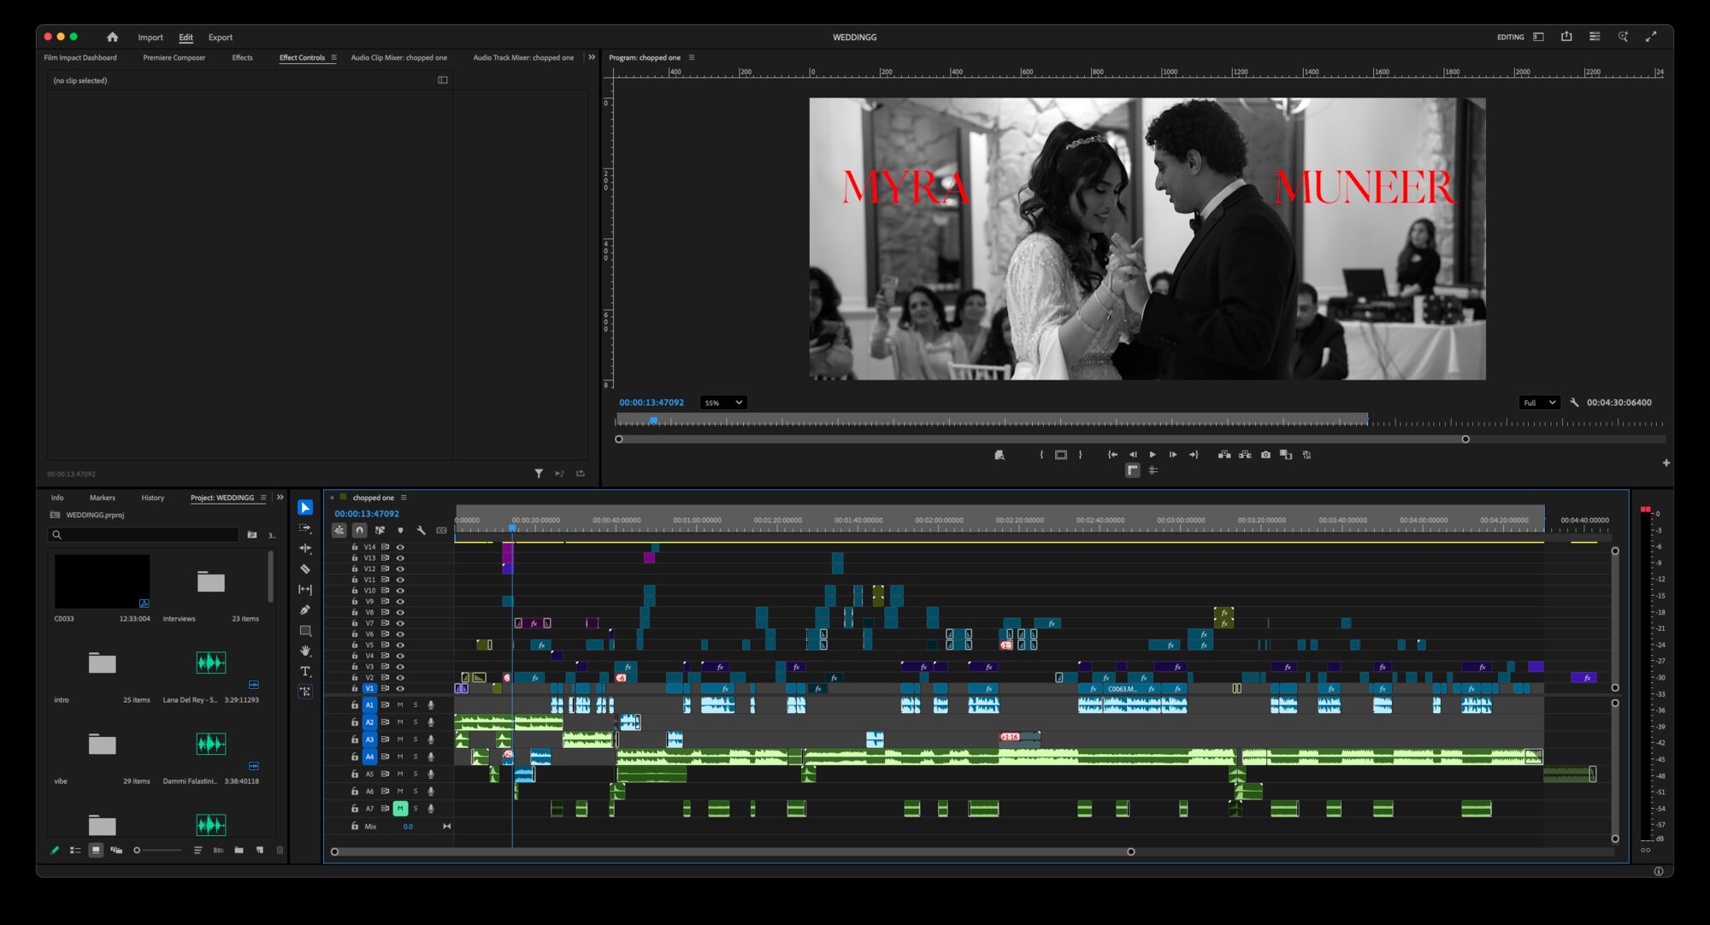Click Program monitor button editor plus
Image resolution: width=1710 pixels, height=925 pixels.
[x=1666, y=462]
